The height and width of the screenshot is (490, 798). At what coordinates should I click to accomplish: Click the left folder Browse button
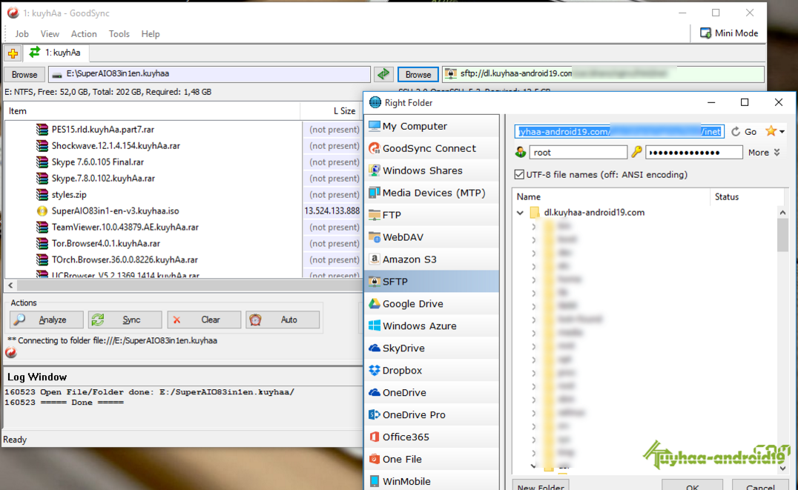coord(24,74)
